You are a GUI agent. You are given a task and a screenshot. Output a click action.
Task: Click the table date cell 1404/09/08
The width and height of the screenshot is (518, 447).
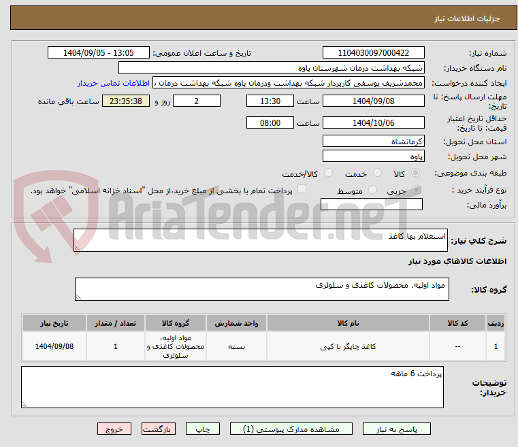pyautogui.click(x=54, y=346)
